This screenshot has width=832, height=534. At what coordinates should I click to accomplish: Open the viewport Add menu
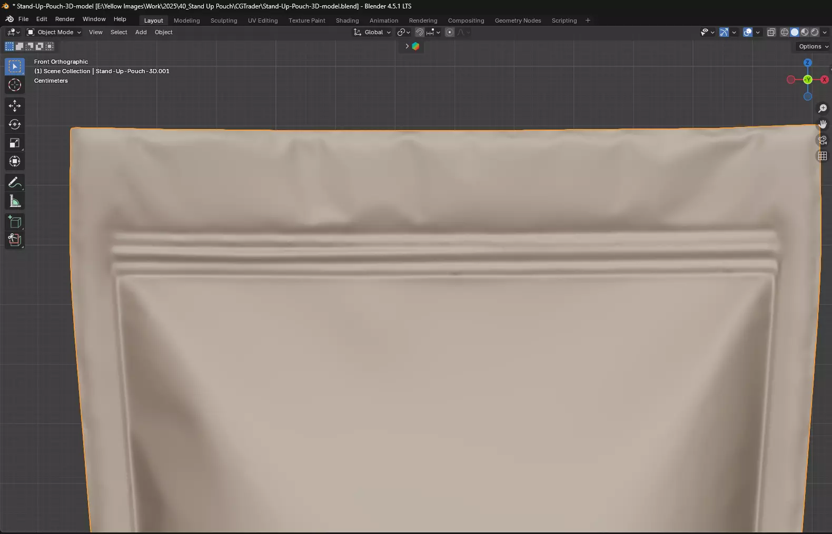coord(141,32)
